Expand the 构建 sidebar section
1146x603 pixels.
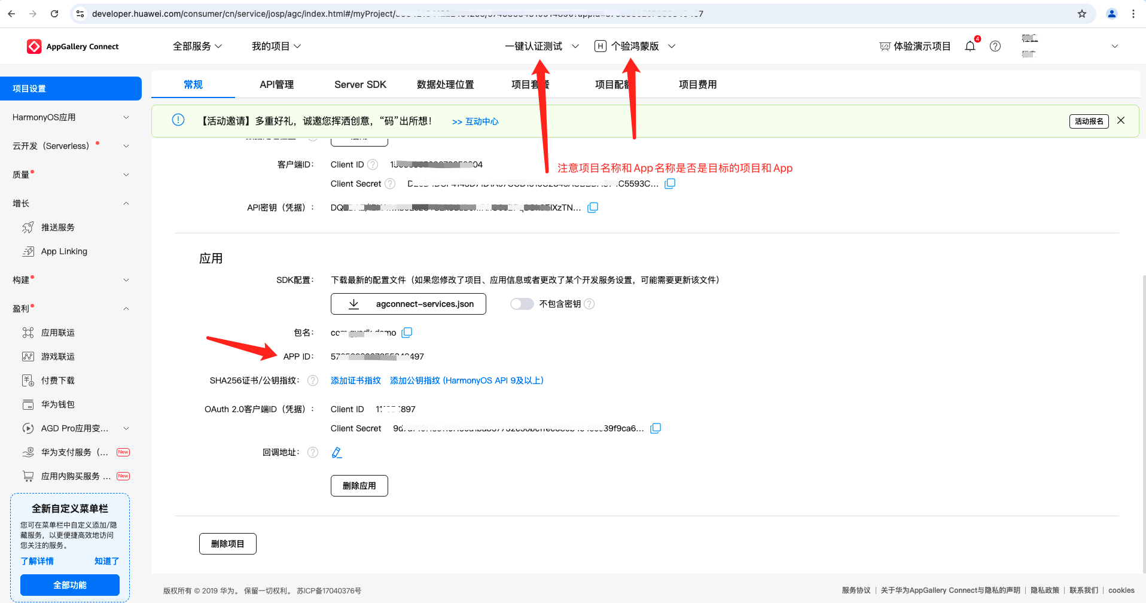point(71,280)
